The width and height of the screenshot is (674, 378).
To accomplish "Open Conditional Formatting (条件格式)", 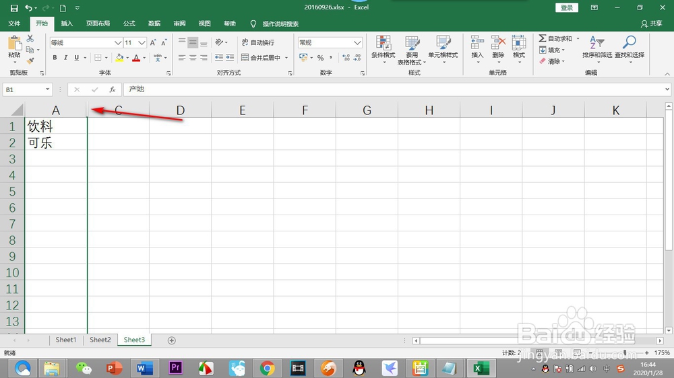I will point(383,49).
